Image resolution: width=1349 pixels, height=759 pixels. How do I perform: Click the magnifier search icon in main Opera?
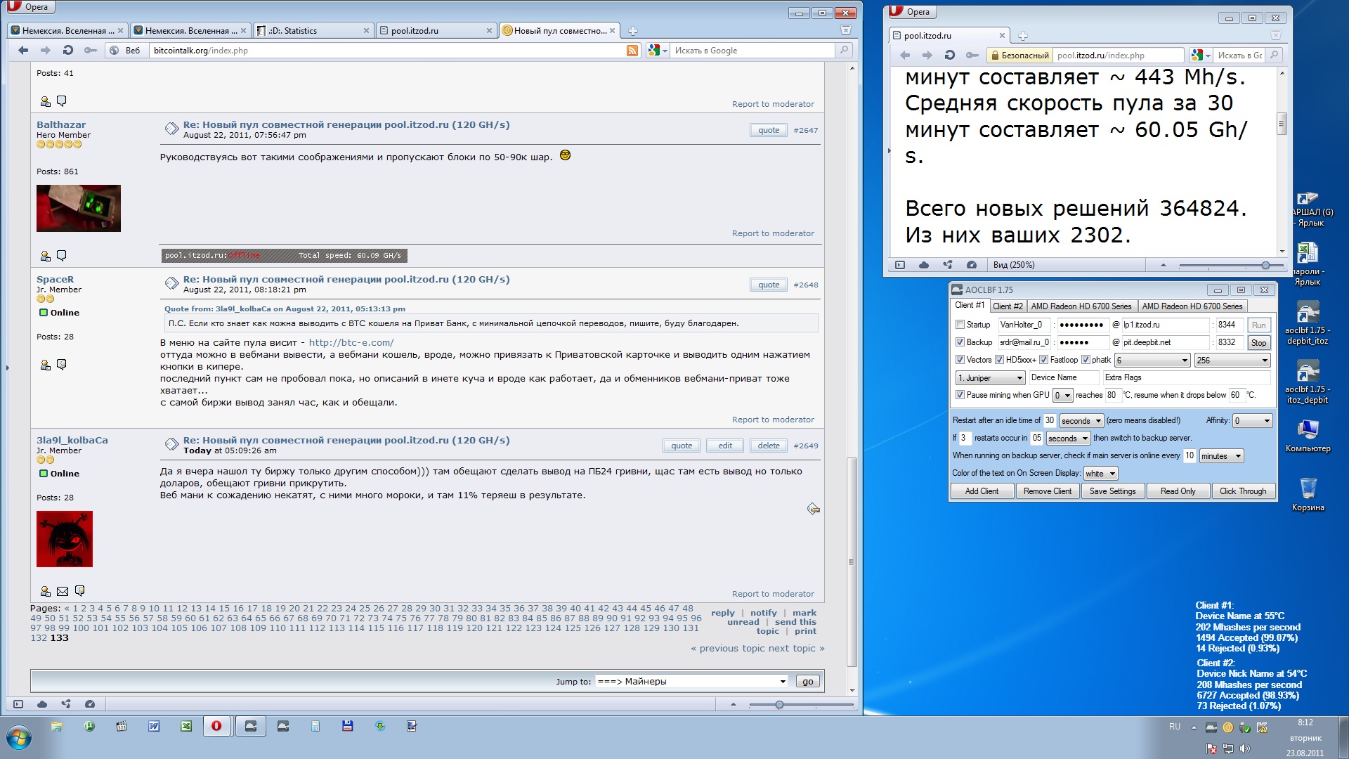point(844,51)
